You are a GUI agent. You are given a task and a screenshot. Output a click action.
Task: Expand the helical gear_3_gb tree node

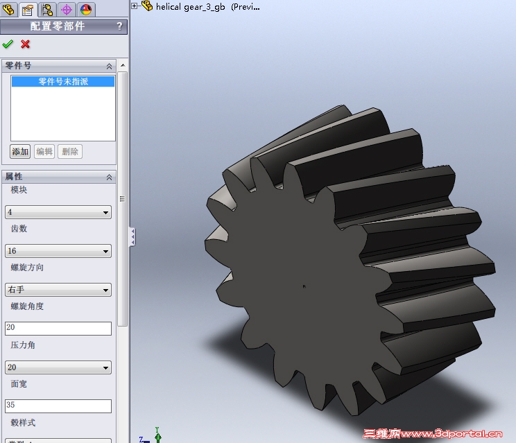(135, 6)
